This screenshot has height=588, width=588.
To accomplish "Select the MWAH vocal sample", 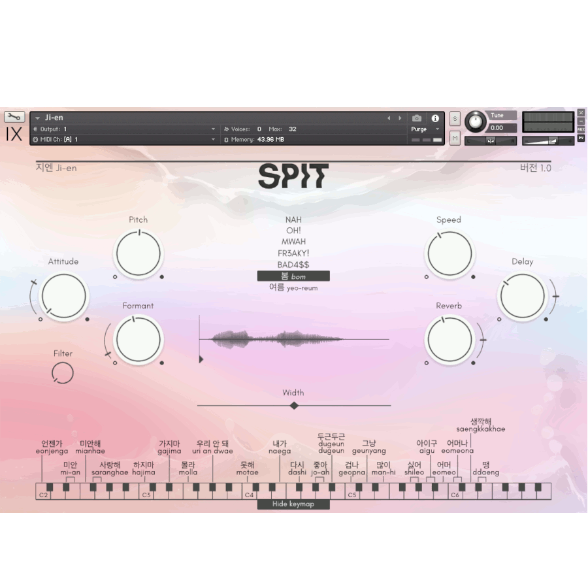I will pos(293,240).
